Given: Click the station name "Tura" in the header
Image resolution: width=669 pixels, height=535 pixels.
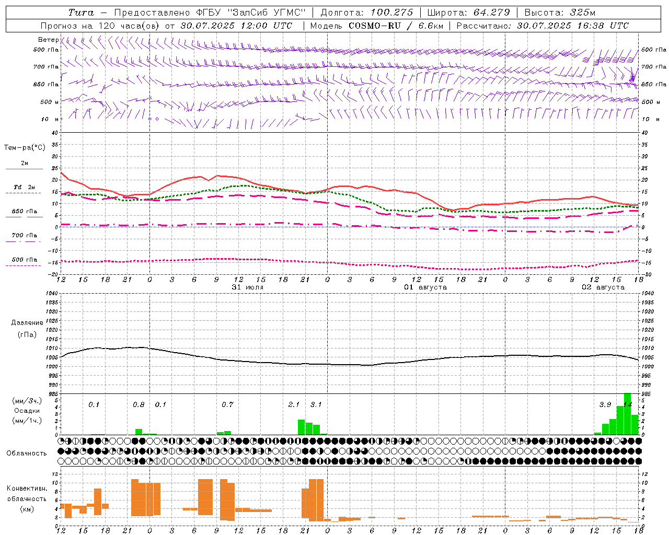Looking at the screenshot, I should pos(81,13).
